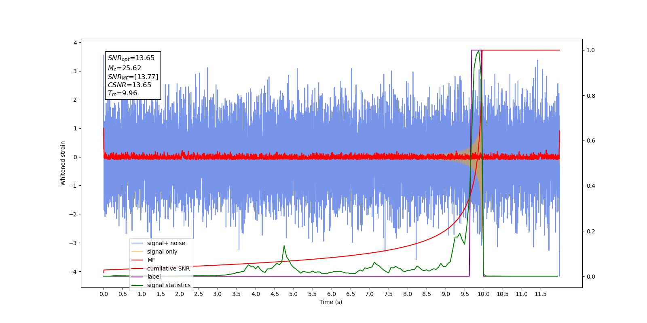This screenshot has height=323, width=647.
Task: Click the 'Whitened strain' axis label
Action: coord(63,163)
